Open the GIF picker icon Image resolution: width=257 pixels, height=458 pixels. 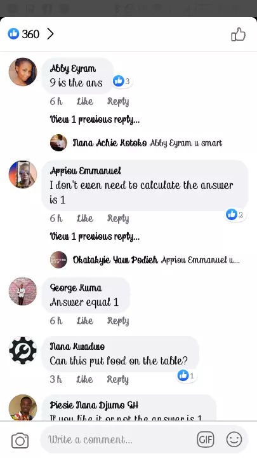coord(206,440)
